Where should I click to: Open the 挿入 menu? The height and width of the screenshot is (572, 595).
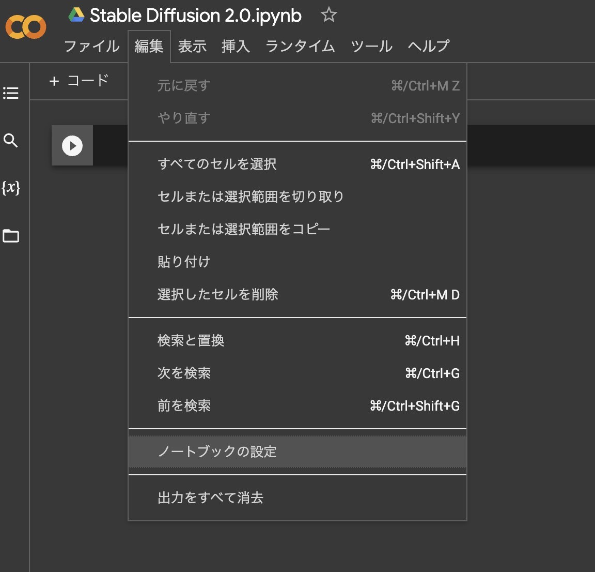[x=236, y=47]
